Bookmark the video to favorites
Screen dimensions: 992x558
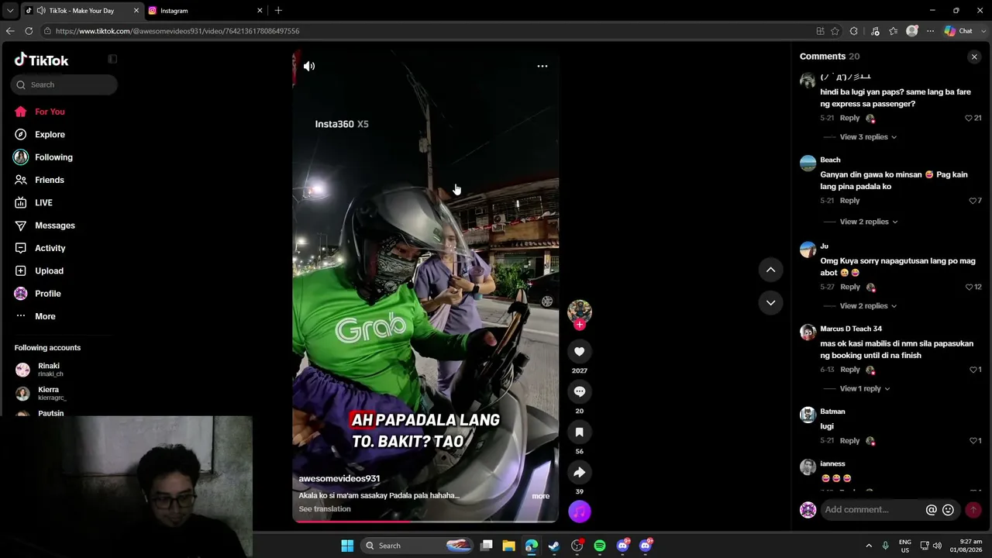(x=579, y=432)
